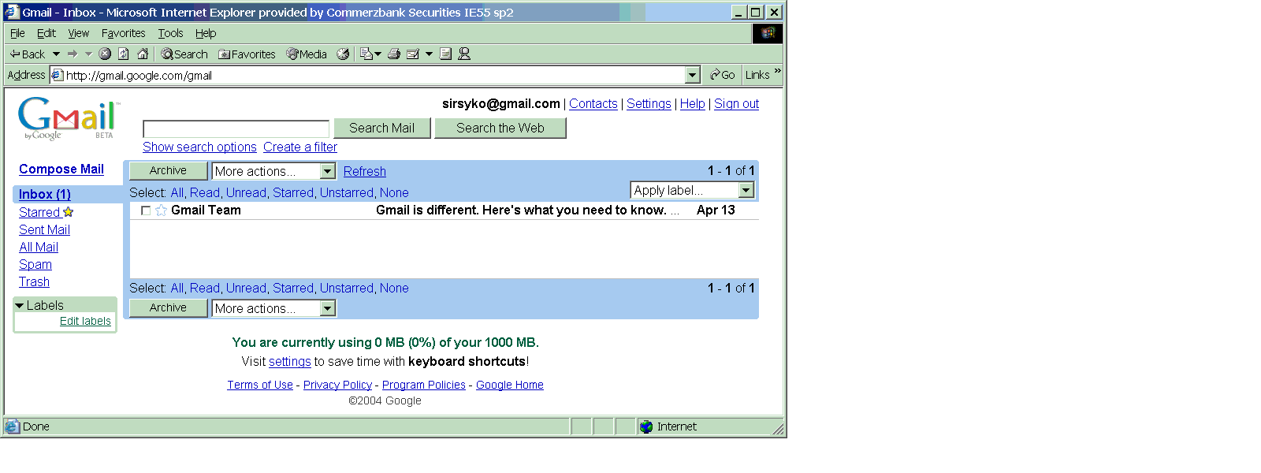Click the Back arrow button
Image resolution: width=1261 pixels, height=473 pixels.
27,54
